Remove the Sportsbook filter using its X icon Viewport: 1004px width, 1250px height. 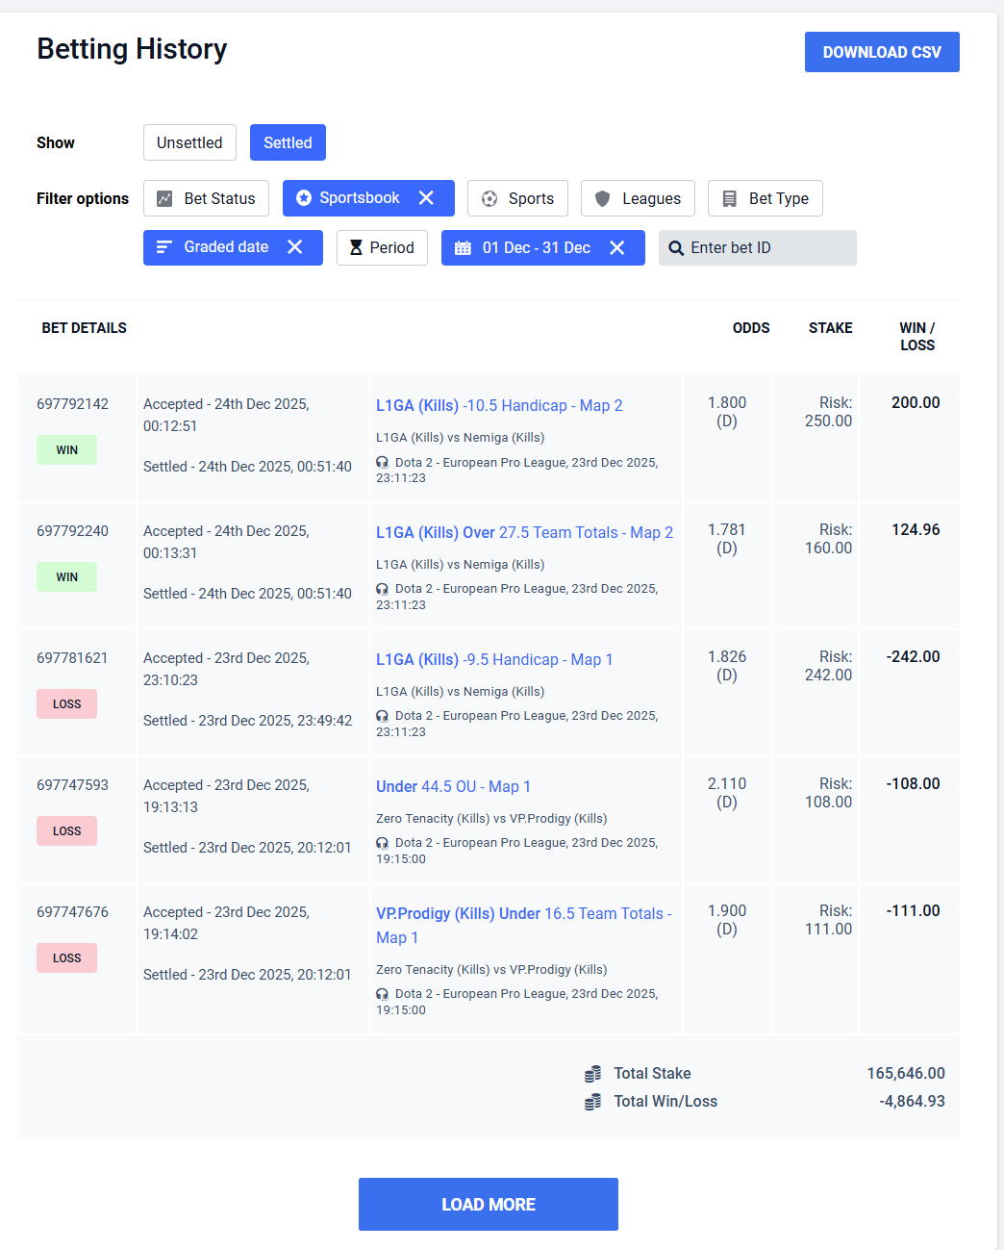click(x=426, y=198)
